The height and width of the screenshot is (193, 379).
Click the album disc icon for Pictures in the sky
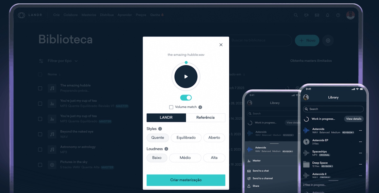click(x=52, y=165)
